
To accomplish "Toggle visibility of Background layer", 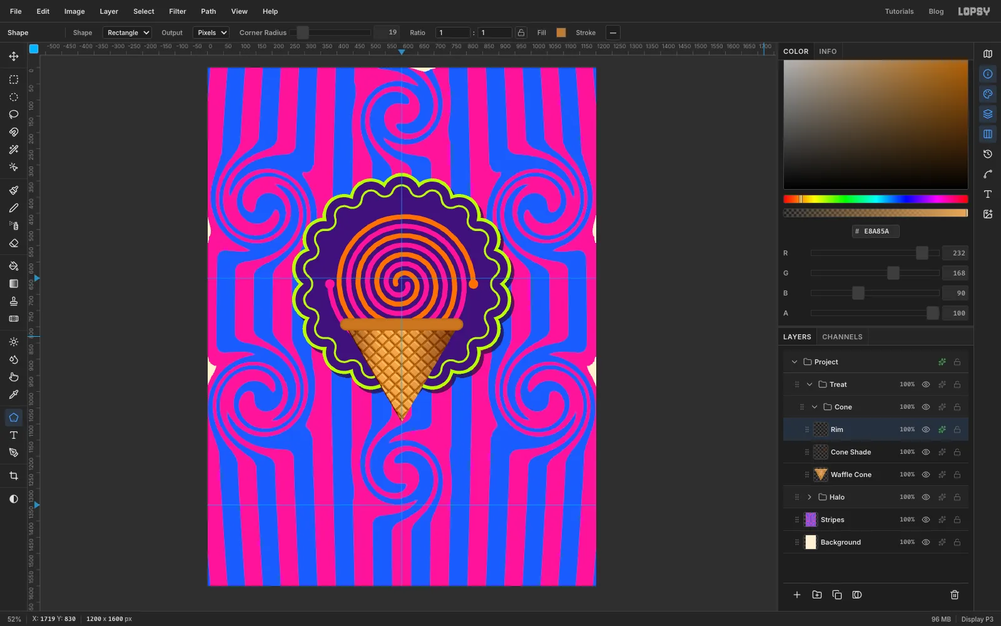I will (926, 542).
